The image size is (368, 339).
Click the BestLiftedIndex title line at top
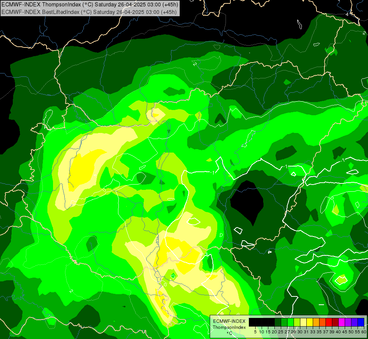point(89,12)
